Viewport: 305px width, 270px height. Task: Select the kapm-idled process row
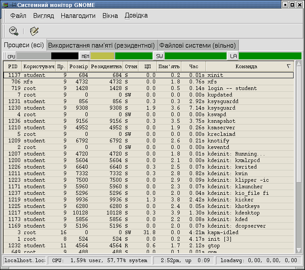click(x=149, y=232)
